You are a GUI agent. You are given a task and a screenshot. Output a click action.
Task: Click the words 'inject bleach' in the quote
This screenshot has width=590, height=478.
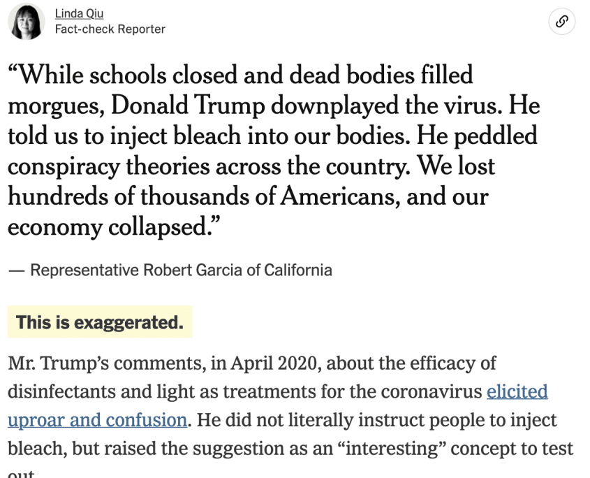click(175, 136)
